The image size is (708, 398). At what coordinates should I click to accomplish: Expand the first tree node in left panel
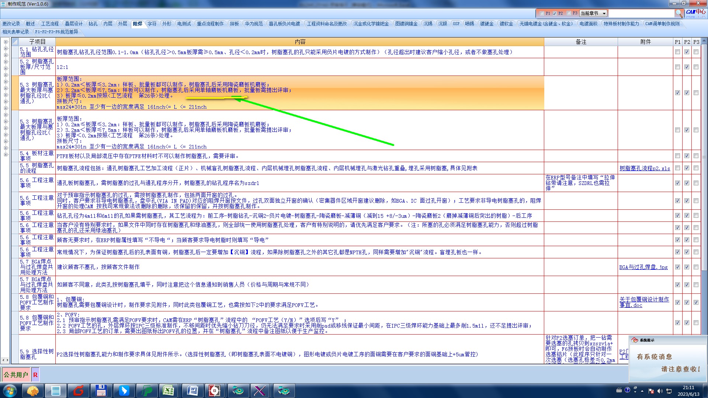[x=6, y=42]
